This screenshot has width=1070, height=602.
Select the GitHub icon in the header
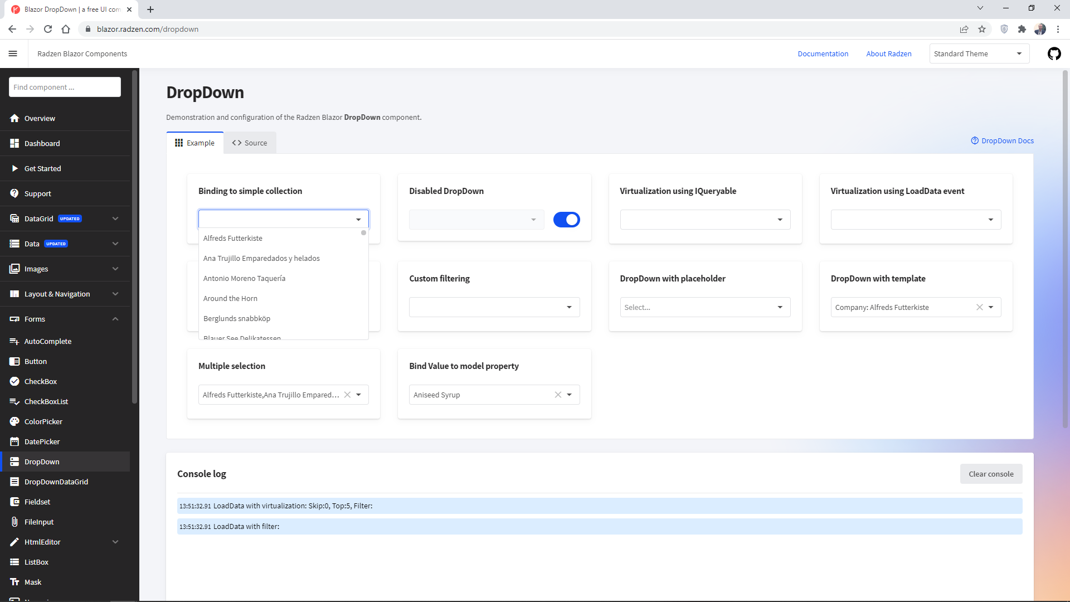tap(1054, 54)
